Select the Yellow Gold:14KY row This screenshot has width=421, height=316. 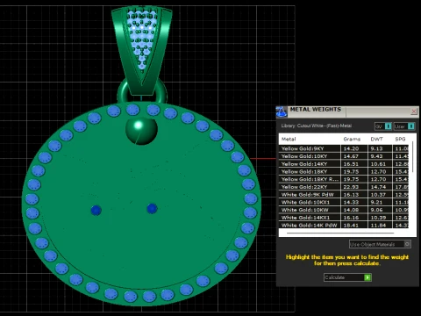pos(344,164)
